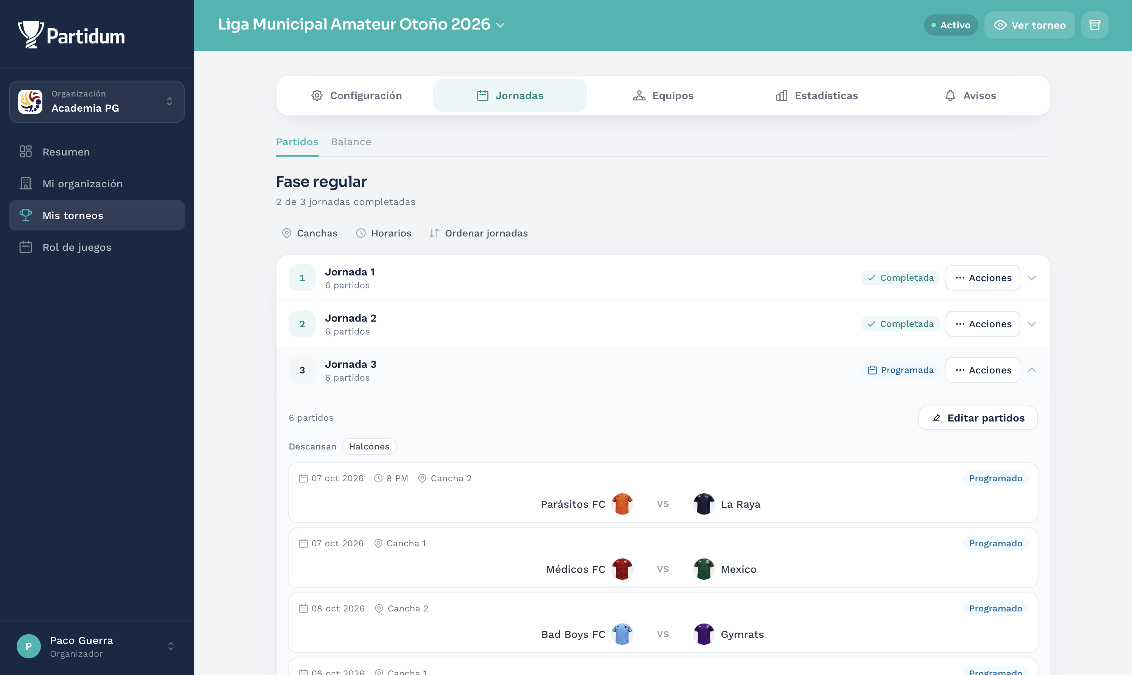Click Editar partidos button
Viewport: 1132px width, 675px height.
tap(977, 418)
